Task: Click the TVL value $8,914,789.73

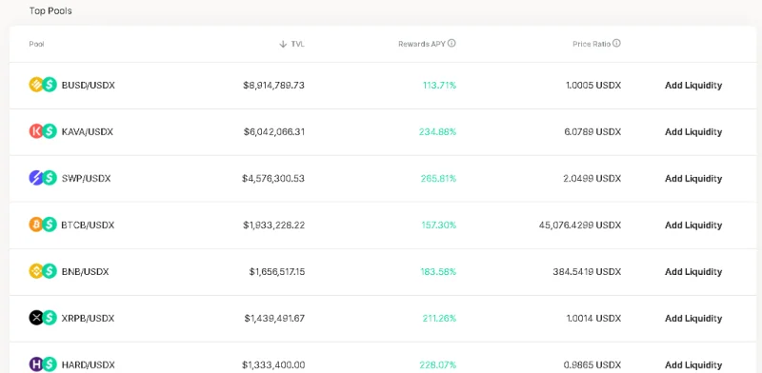Action: point(274,85)
